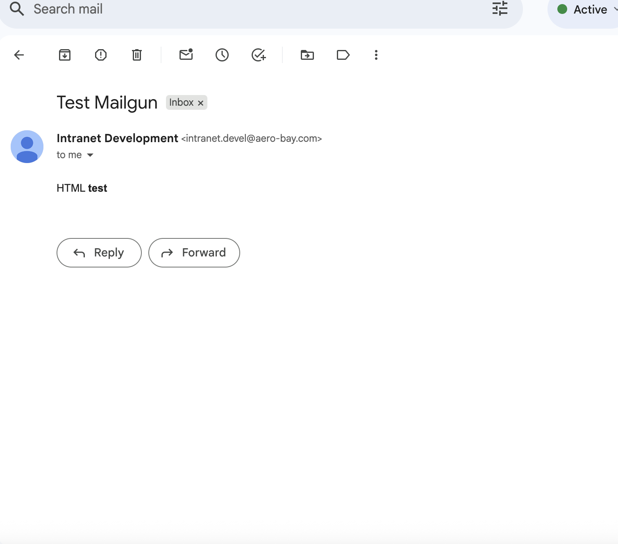Expand recipient details next to 'to me'
Screen dimensions: 618x544
coord(90,155)
